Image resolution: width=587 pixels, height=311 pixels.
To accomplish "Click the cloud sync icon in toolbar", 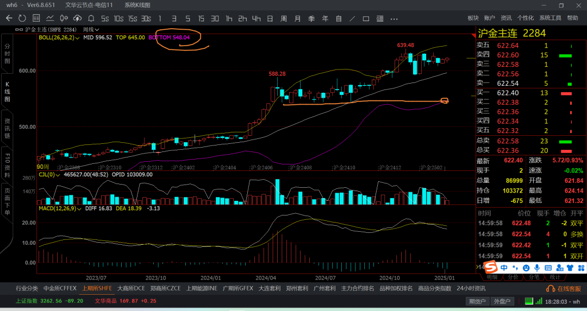I will coord(78,18).
